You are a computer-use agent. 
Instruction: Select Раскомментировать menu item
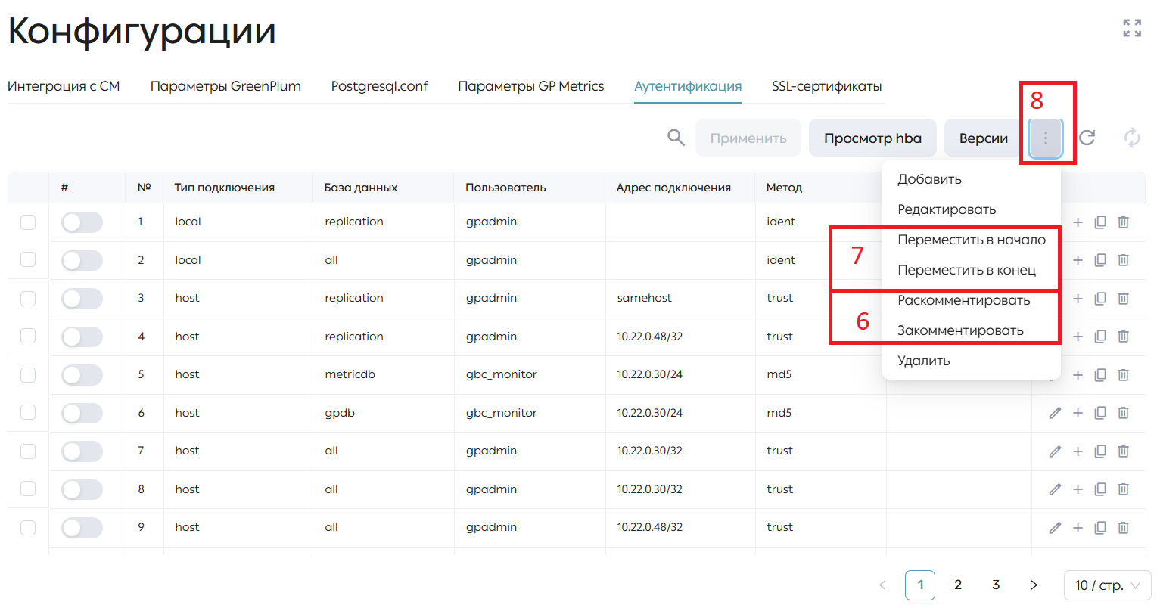972,300
